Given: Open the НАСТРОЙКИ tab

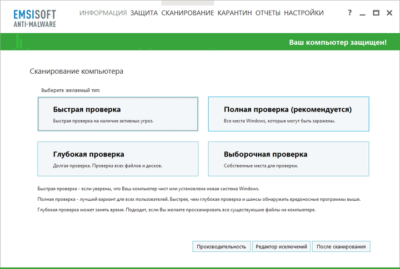Looking at the screenshot, I should 304,13.
